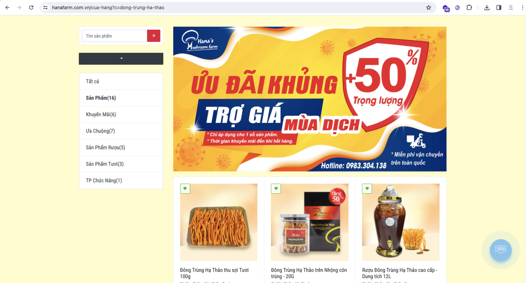Click the red search arrow button

[154, 36]
